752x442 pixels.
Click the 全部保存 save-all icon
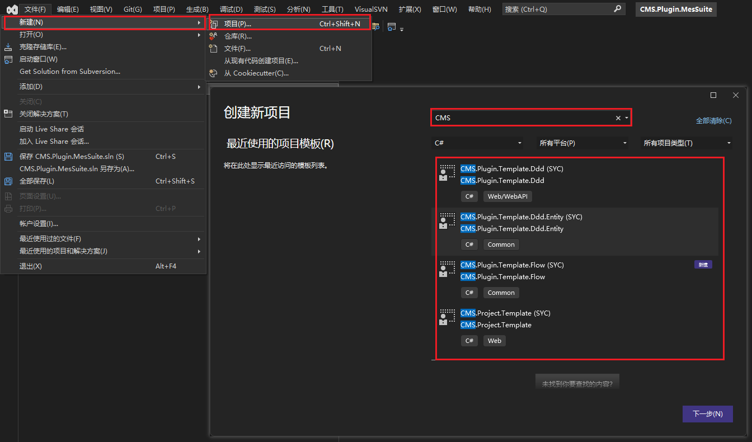tap(8, 181)
